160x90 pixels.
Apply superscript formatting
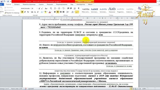pyautogui.click(x=38, y=12)
